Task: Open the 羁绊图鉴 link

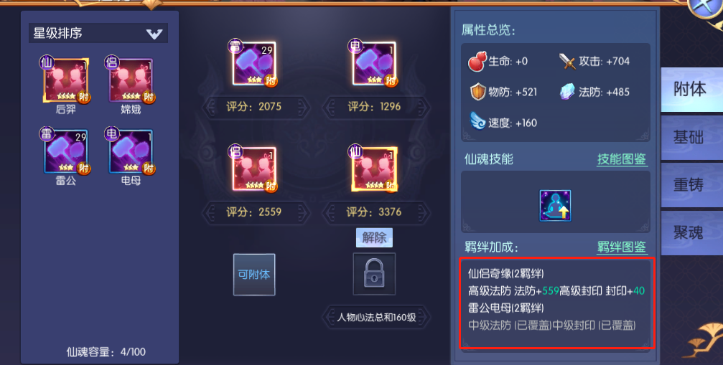Action: coord(622,247)
